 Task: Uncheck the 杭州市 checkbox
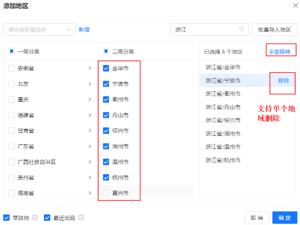(106, 178)
